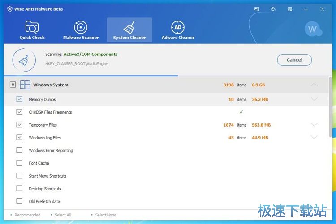Click the 563.8 MB size value

pyautogui.click(x=261, y=125)
